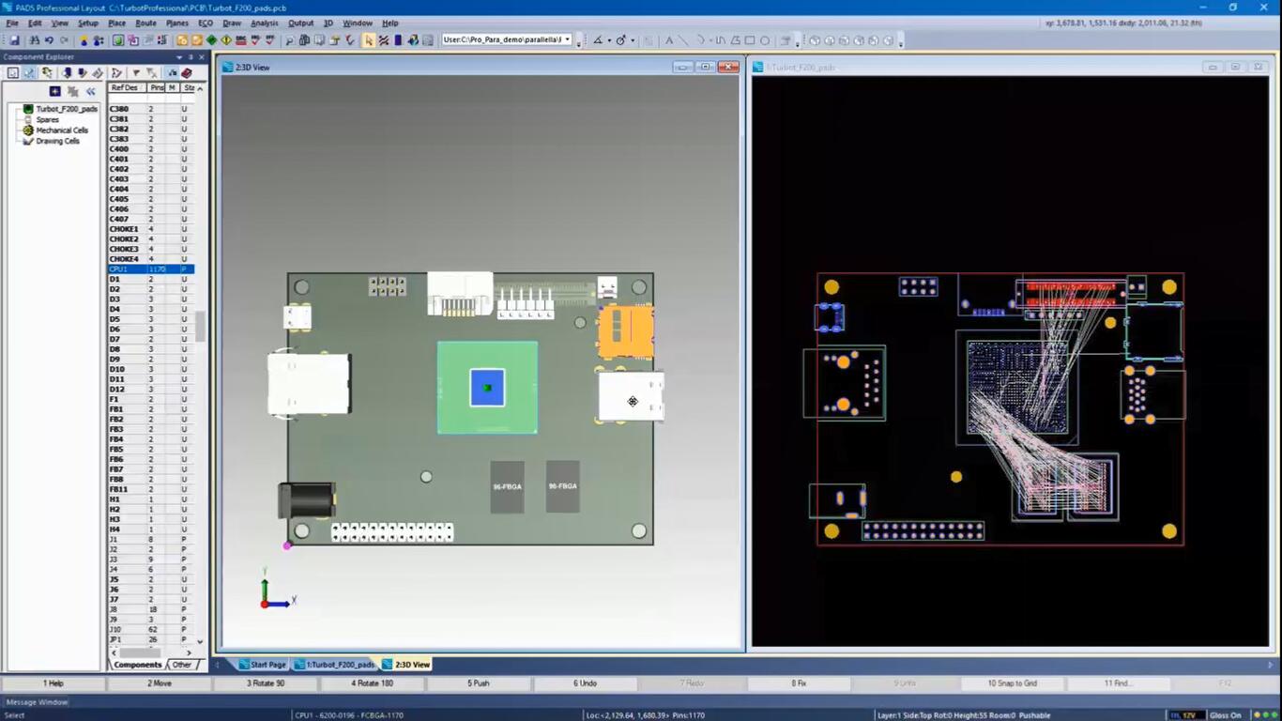Image resolution: width=1282 pixels, height=721 pixels.
Task: Click the magnifier zoom toolbar icon
Action: coord(289,40)
